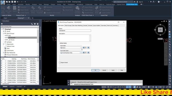Viewport: 172px width, 96px height.
Task: Click TOP face of the ViewCube
Action: pyautogui.click(x=160, y=30)
